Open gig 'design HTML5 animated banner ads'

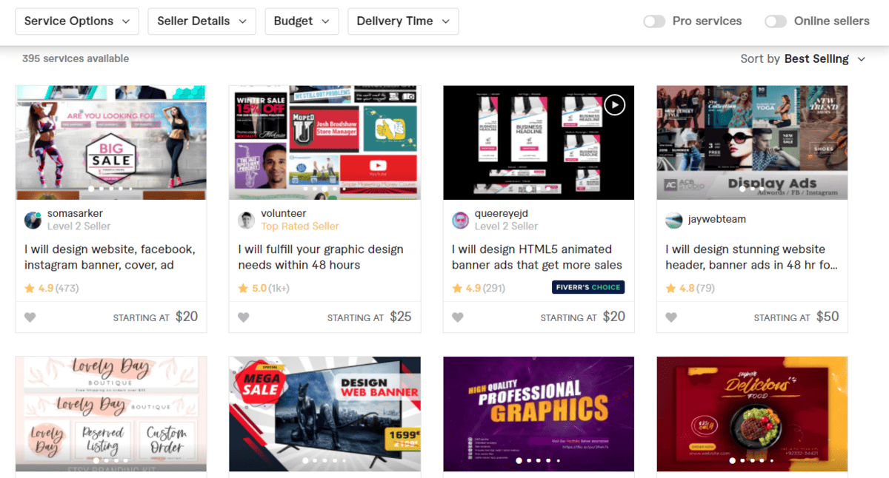coord(537,257)
